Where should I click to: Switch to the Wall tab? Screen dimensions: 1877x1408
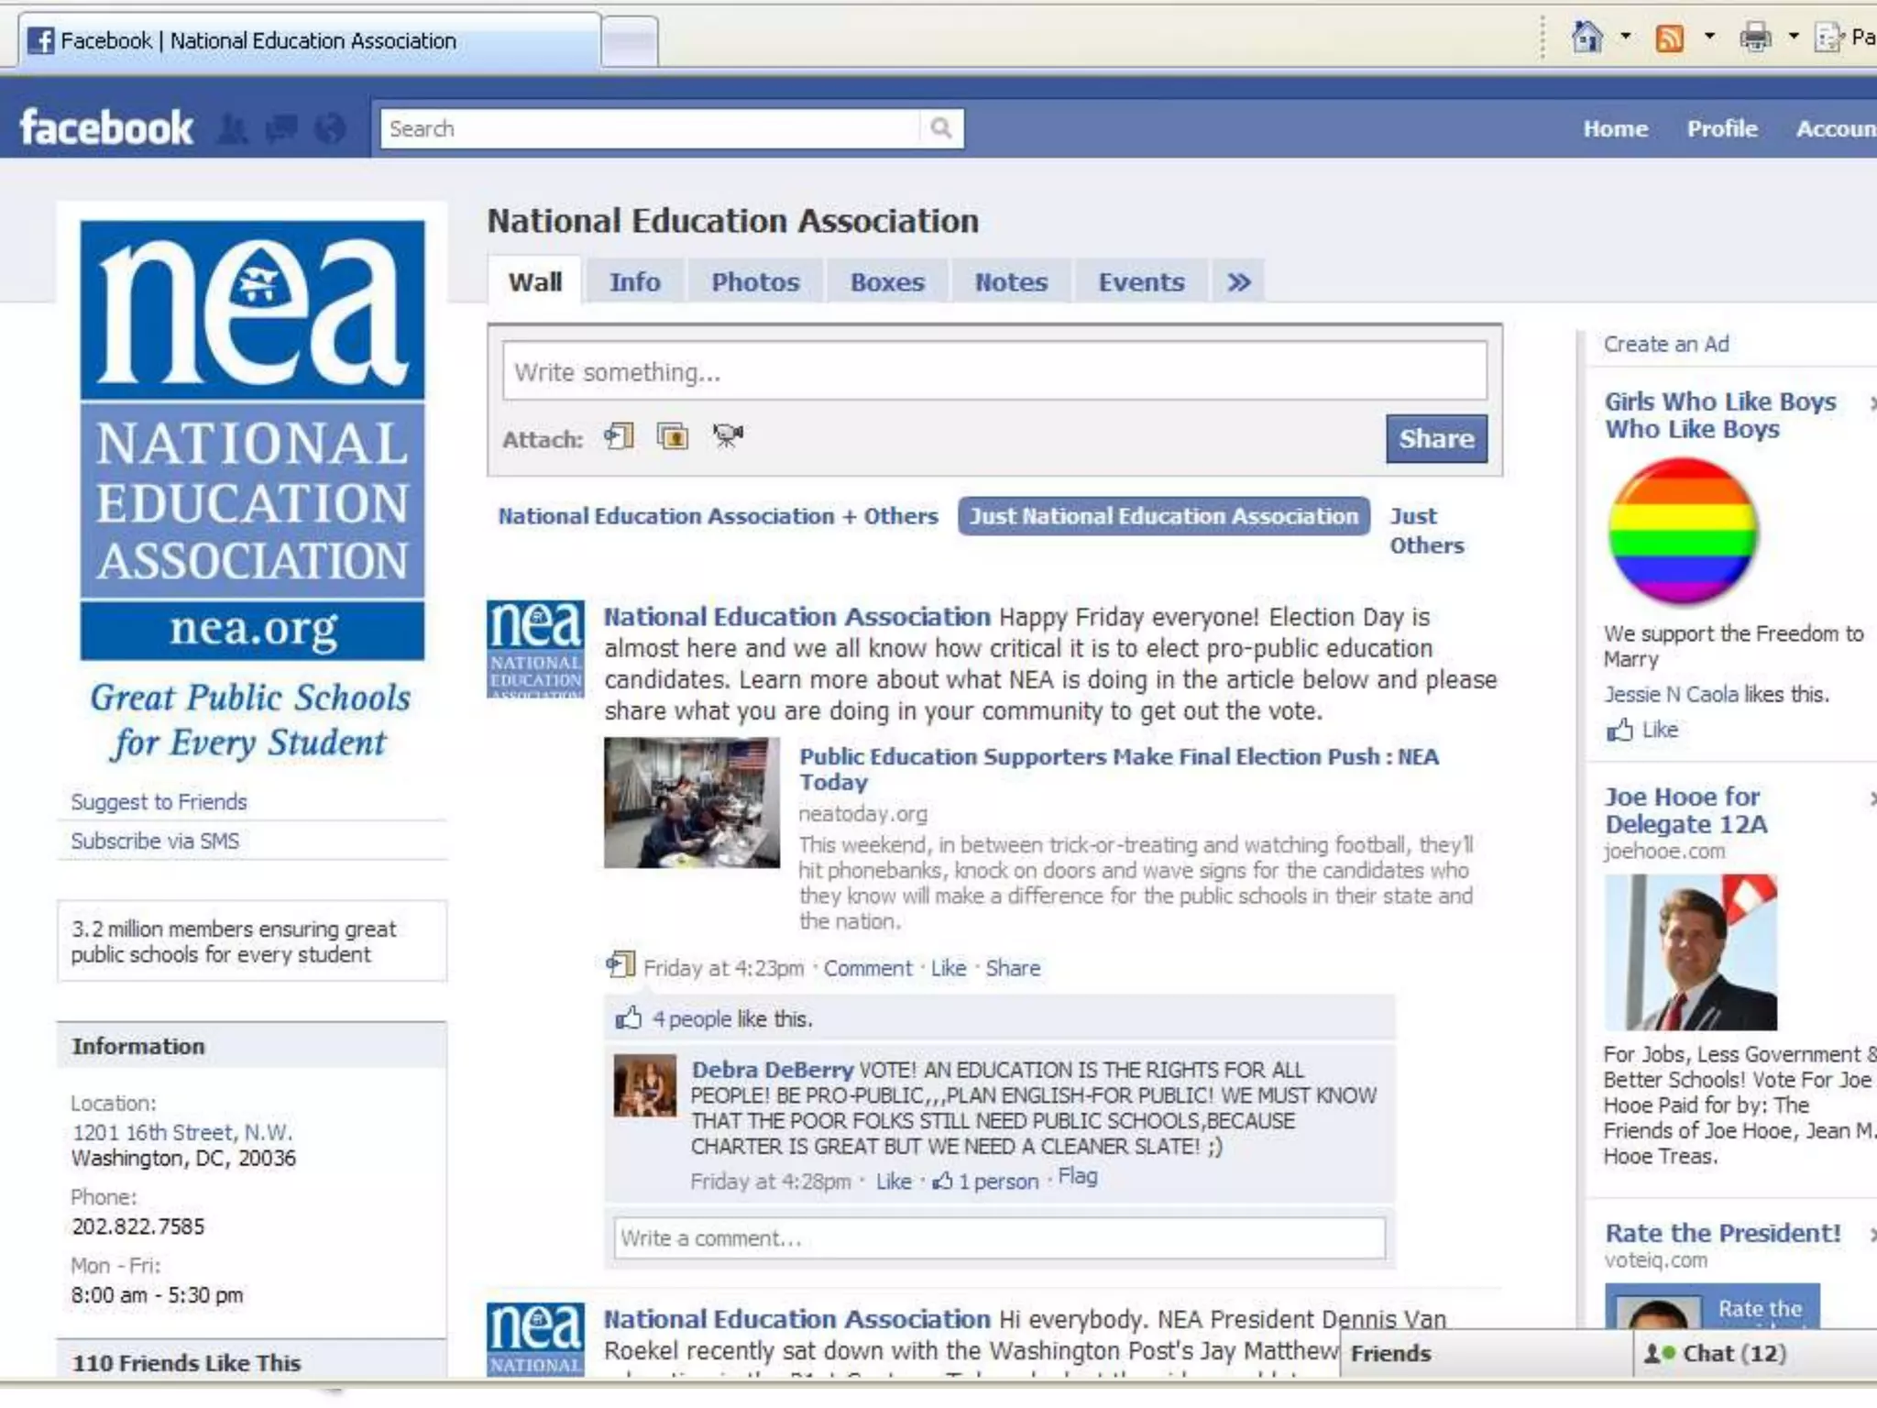click(x=535, y=281)
